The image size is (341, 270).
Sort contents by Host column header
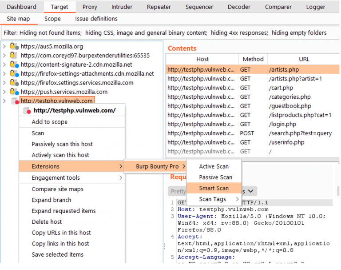[202, 59]
